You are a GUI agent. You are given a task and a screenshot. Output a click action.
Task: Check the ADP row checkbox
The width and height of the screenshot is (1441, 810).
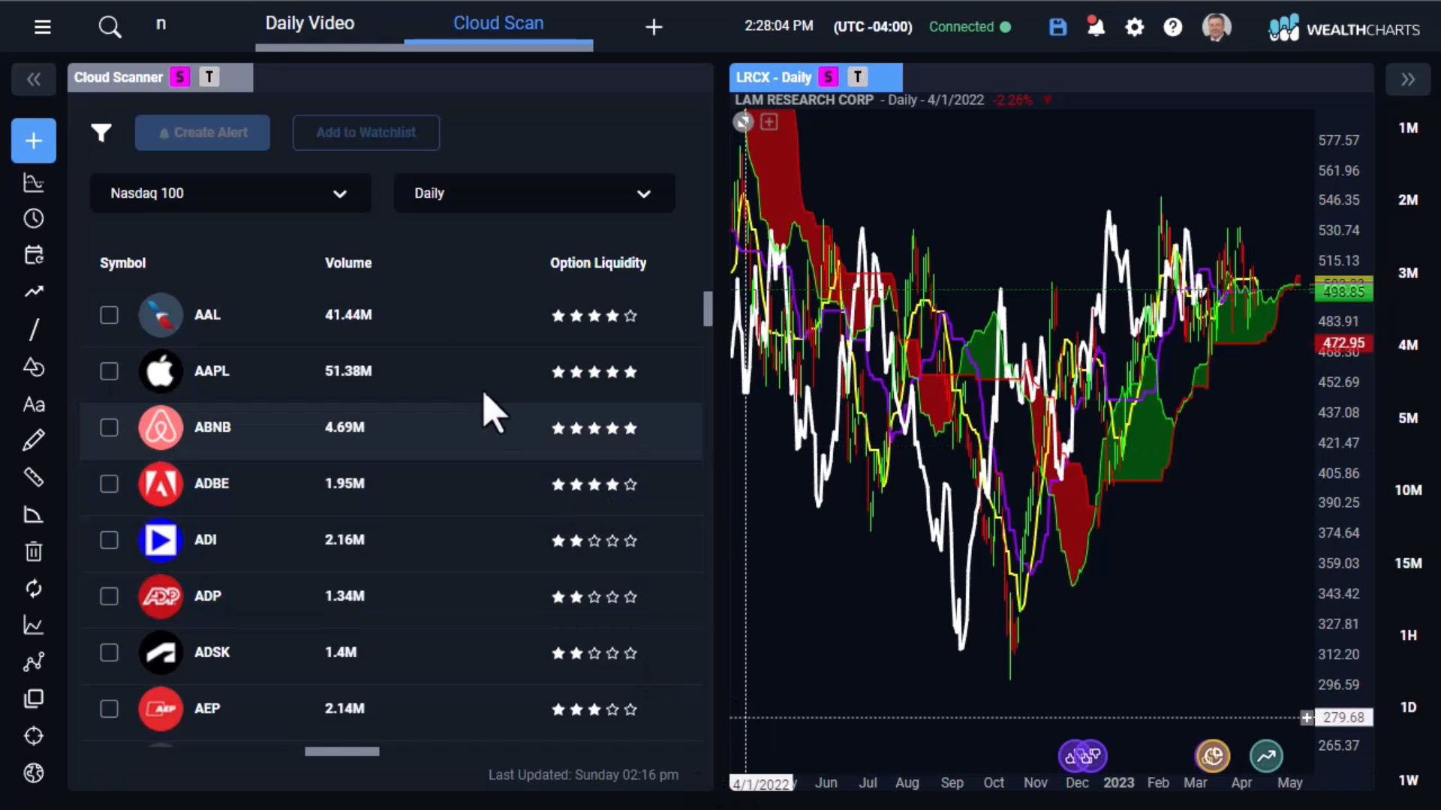pyautogui.click(x=109, y=596)
